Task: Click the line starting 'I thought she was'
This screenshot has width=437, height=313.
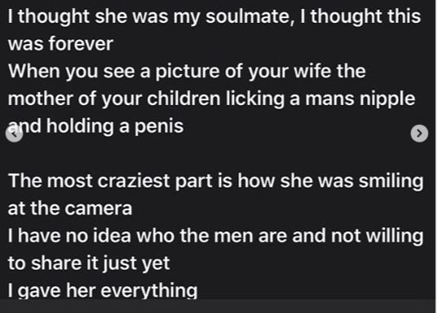Action: tap(214, 17)
